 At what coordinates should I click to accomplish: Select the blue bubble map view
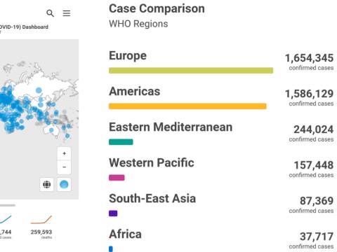coord(64,184)
